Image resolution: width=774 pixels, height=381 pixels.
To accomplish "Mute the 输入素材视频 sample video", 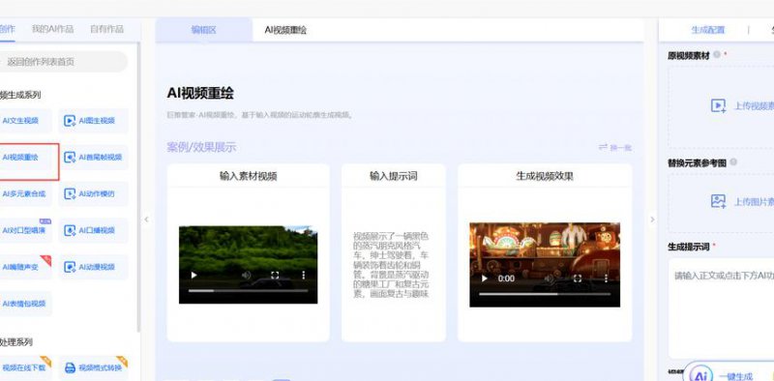I will point(247,275).
